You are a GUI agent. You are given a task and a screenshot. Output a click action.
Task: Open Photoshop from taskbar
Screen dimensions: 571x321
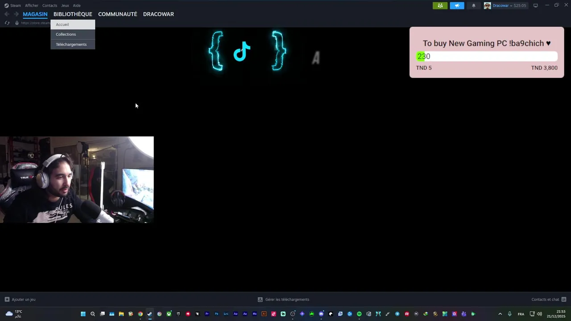click(x=216, y=314)
